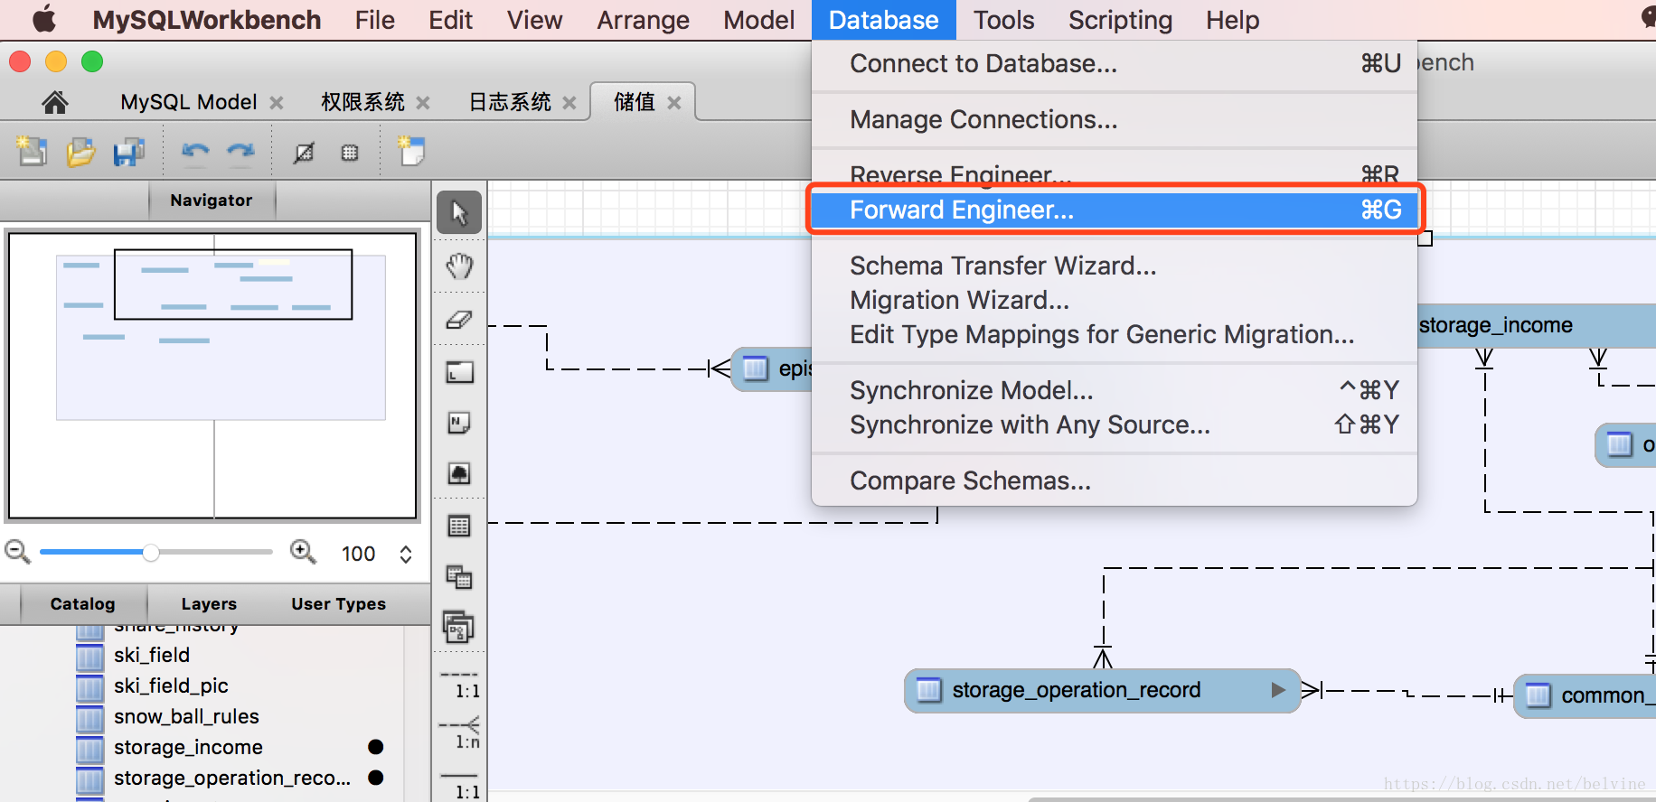Select the image placement tool

(459, 473)
